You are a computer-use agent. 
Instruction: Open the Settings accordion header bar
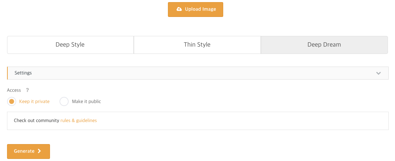tap(198, 73)
